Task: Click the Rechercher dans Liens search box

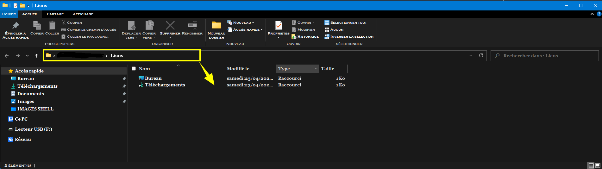Action: tap(544, 56)
